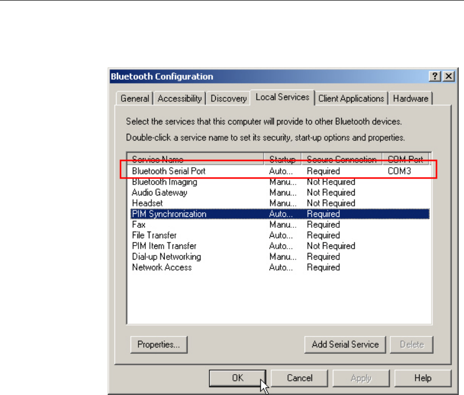464x395 pixels.
Task: Open the General tab
Action: tap(135, 99)
